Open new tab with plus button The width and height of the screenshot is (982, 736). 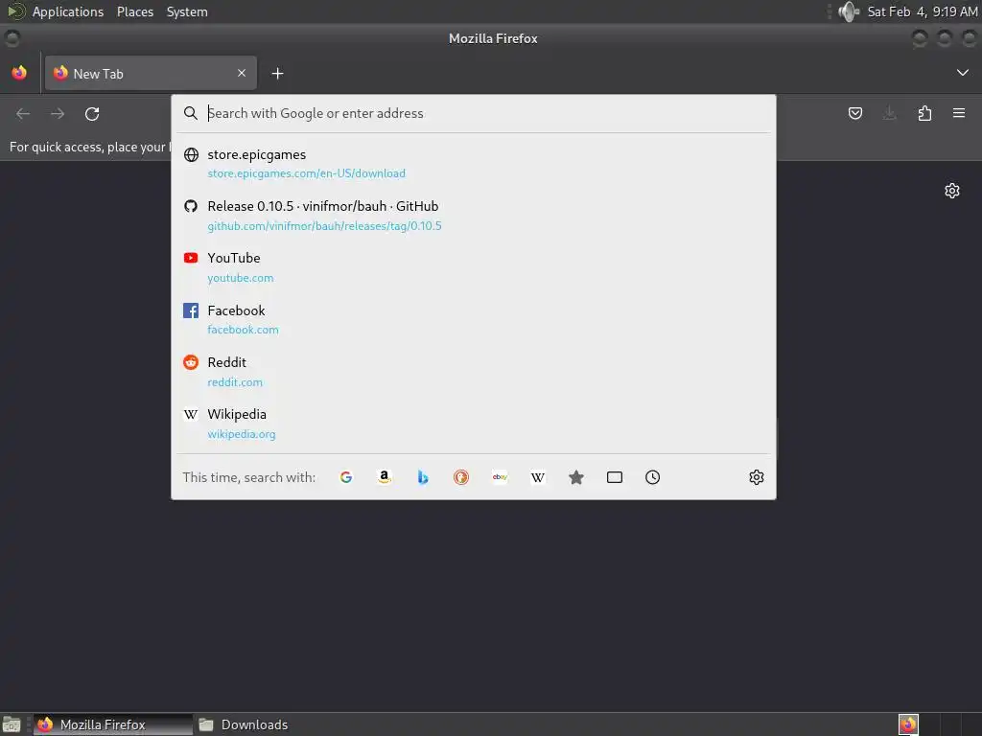tap(277, 74)
